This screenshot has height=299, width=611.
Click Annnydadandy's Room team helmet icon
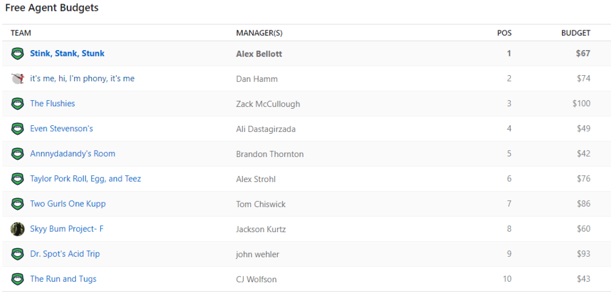[x=17, y=154]
